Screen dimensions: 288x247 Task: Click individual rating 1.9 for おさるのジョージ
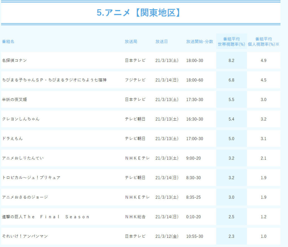tap(264, 197)
